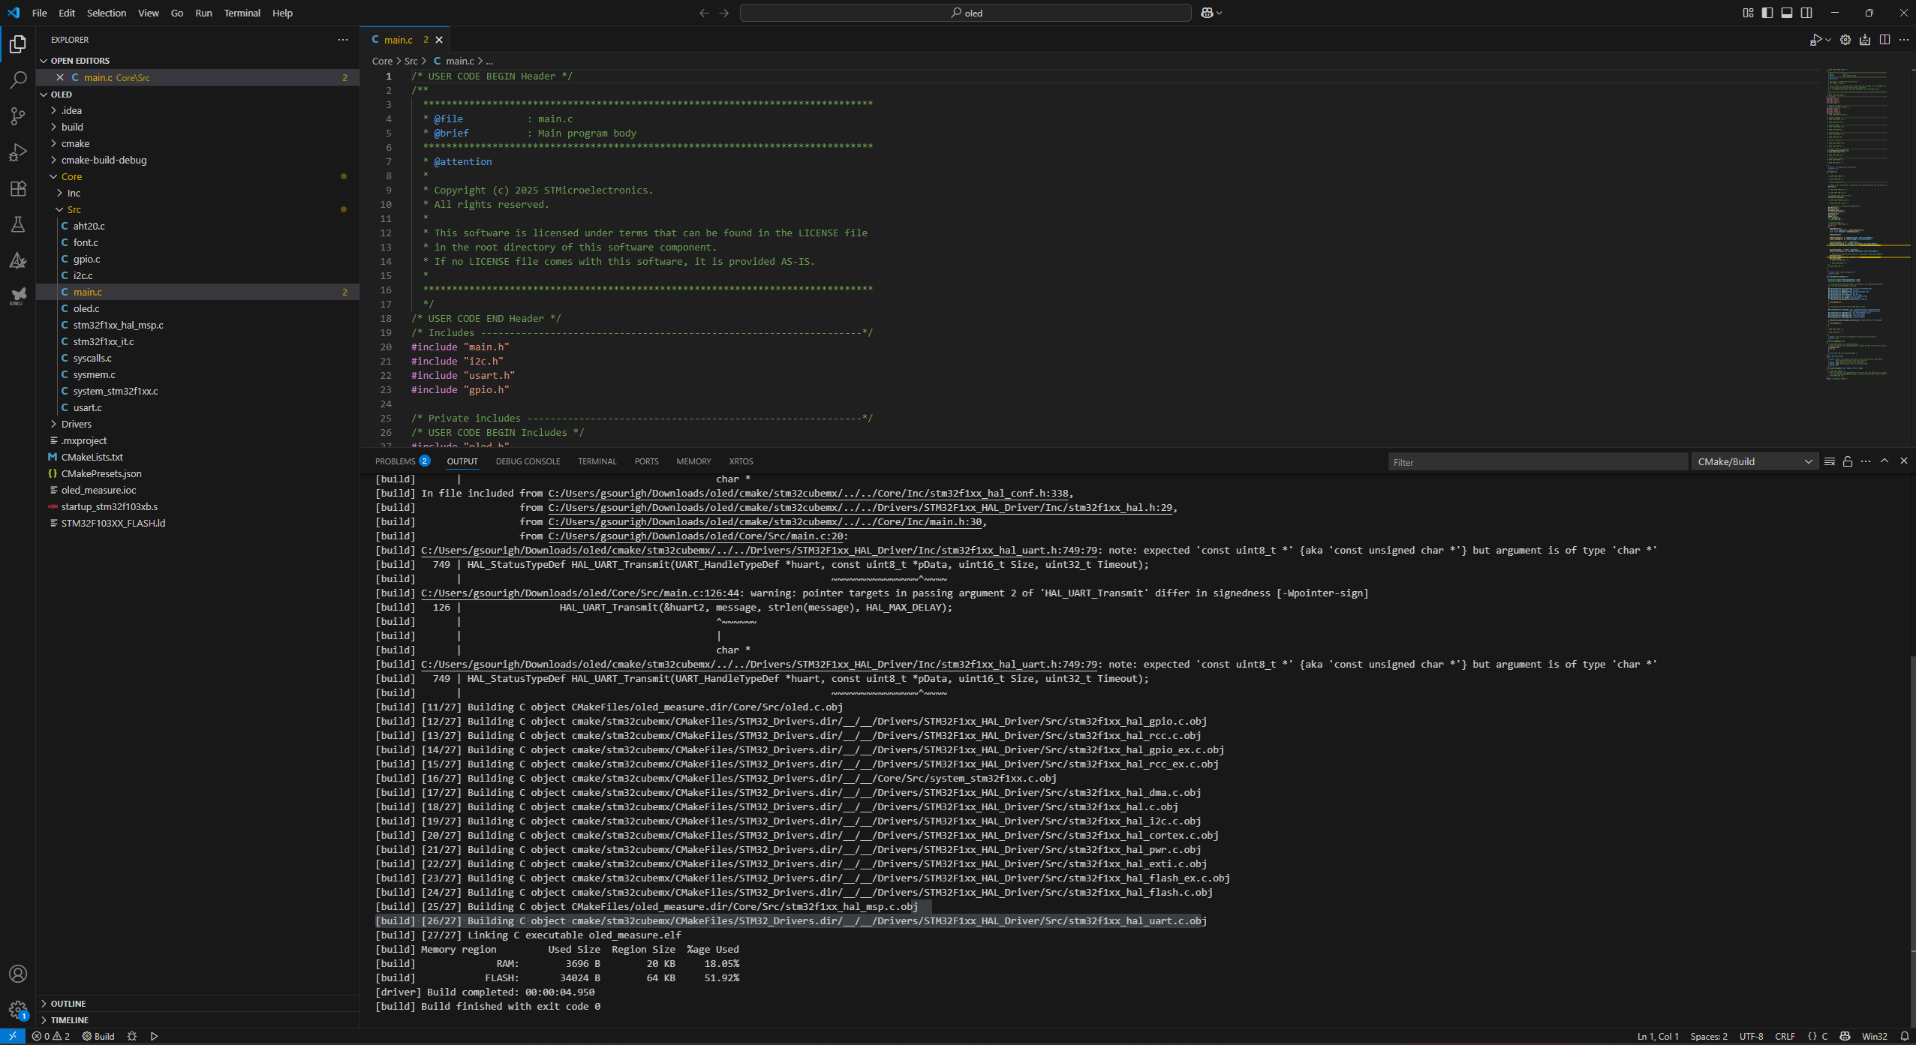Open the Run and Debug view

tap(18, 152)
